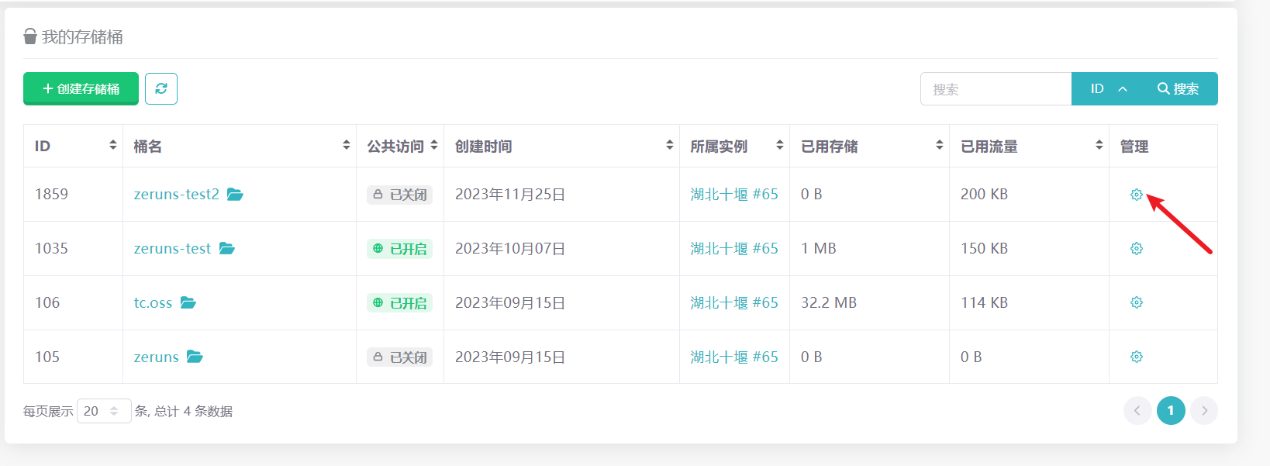This screenshot has width=1270, height=466.
Task: Click 已关闭 public access badge for zeruns-test2
Action: (x=399, y=195)
